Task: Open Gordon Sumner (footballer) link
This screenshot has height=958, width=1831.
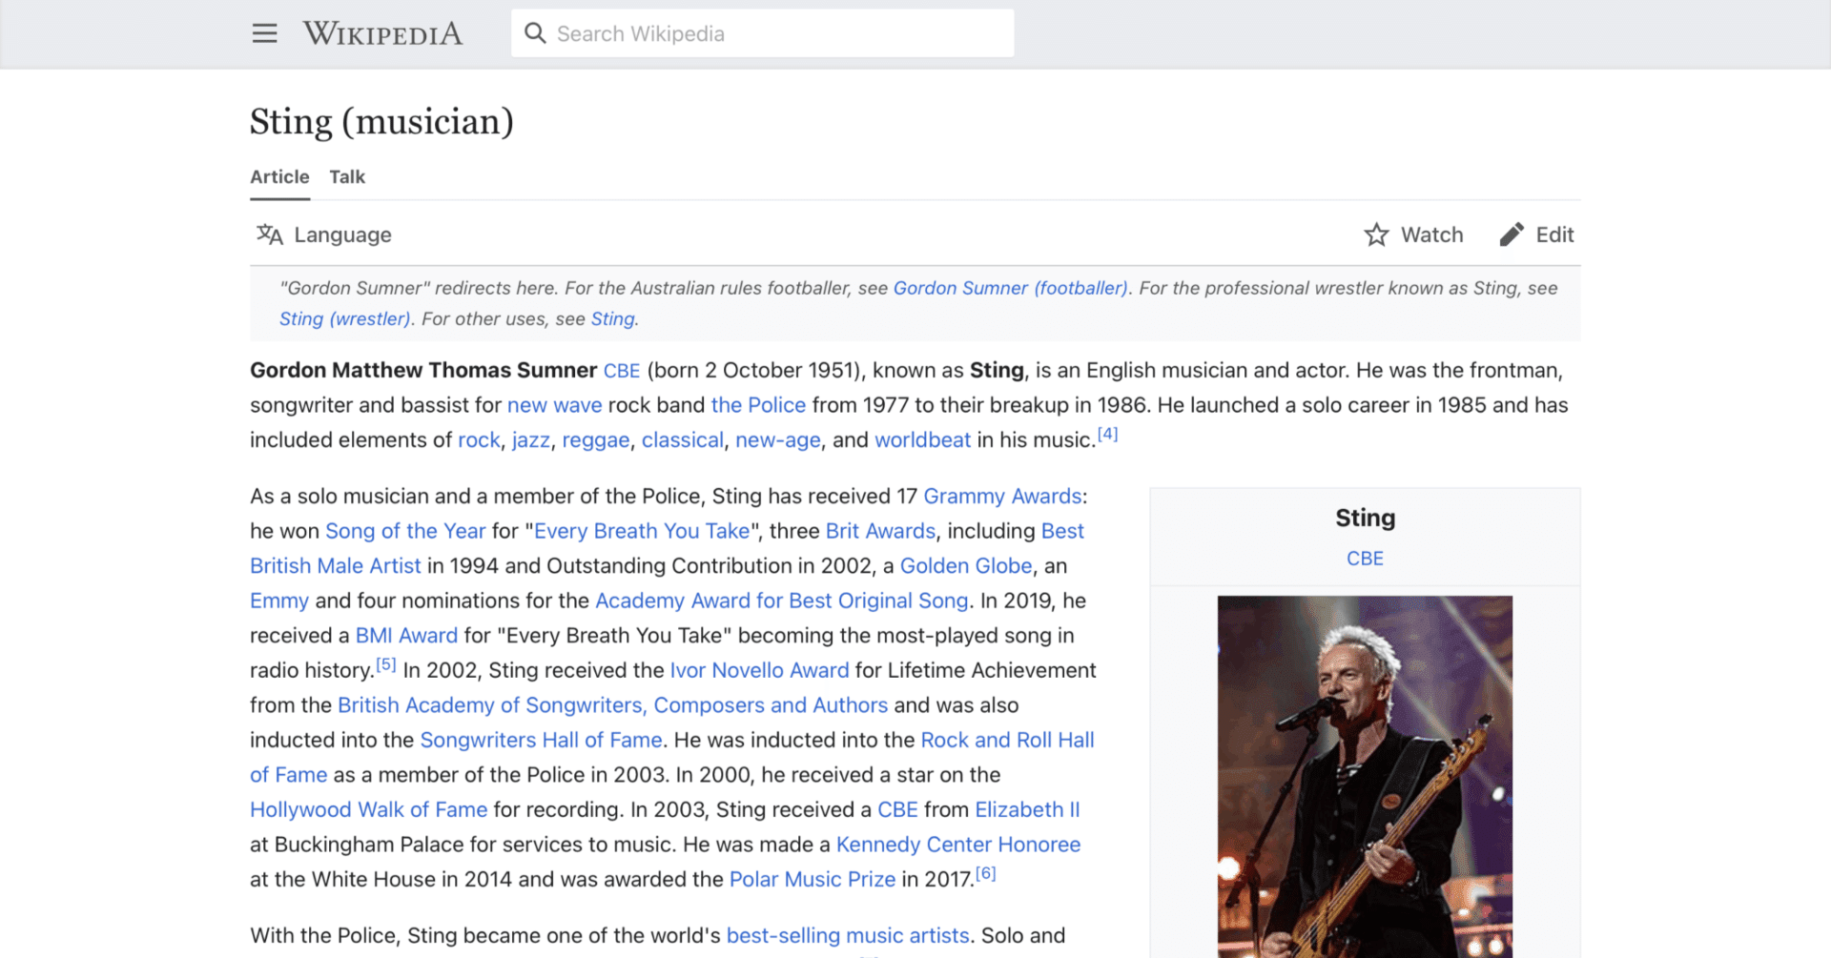Action: [1010, 288]
